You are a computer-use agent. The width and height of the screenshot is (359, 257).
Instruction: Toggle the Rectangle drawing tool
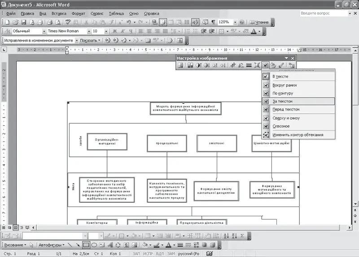click(x=86, y=245)
